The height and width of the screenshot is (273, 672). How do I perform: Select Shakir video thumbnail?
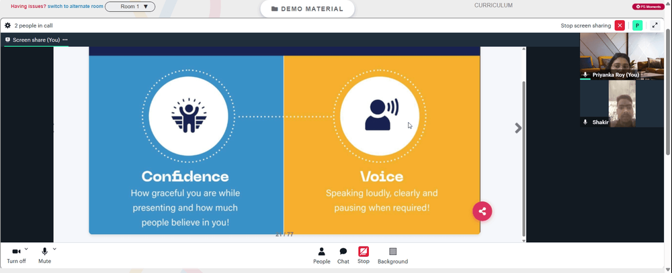coord(622,104)
